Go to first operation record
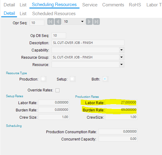 coord(51,21)
